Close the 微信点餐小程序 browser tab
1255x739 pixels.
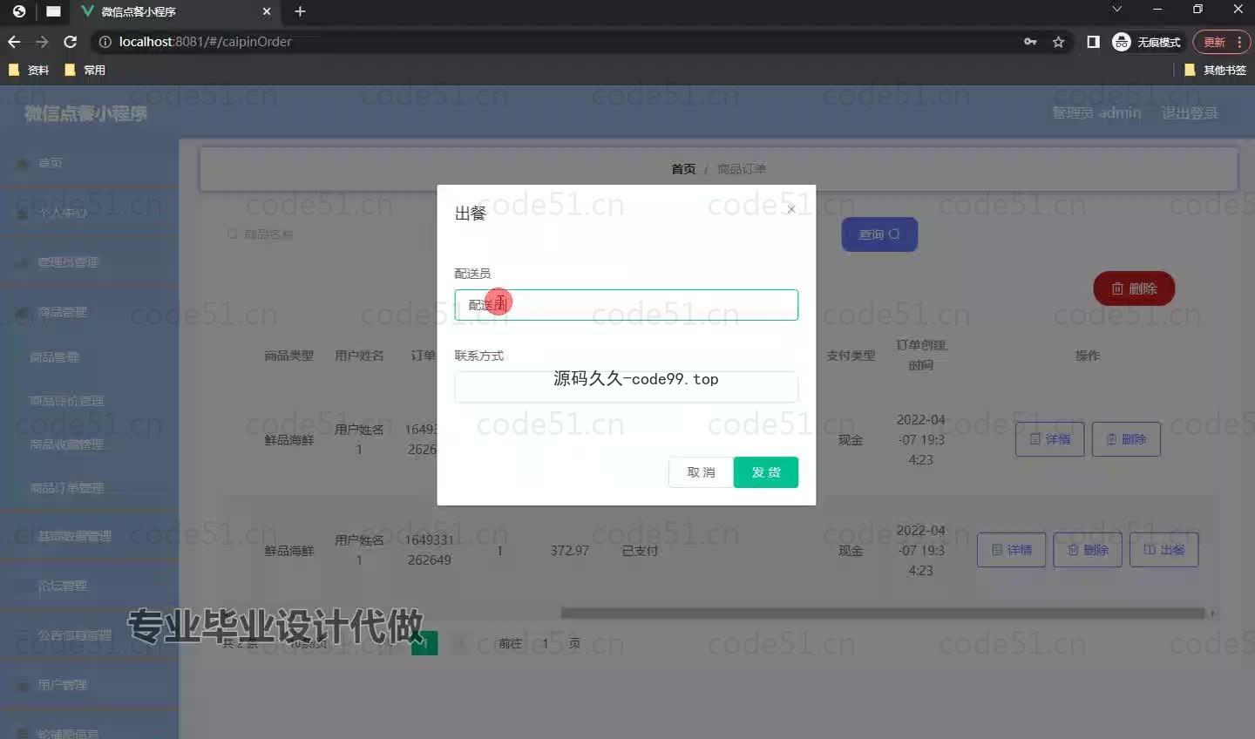267,11
